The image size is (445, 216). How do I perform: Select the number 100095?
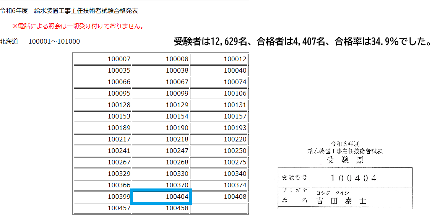coord(119,94)
